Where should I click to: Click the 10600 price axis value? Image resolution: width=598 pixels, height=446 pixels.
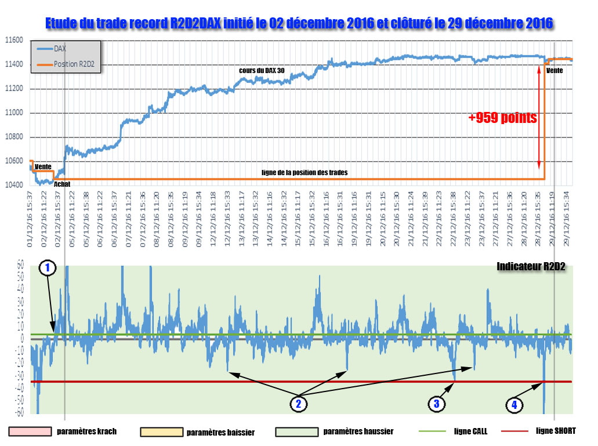(14, 161)
